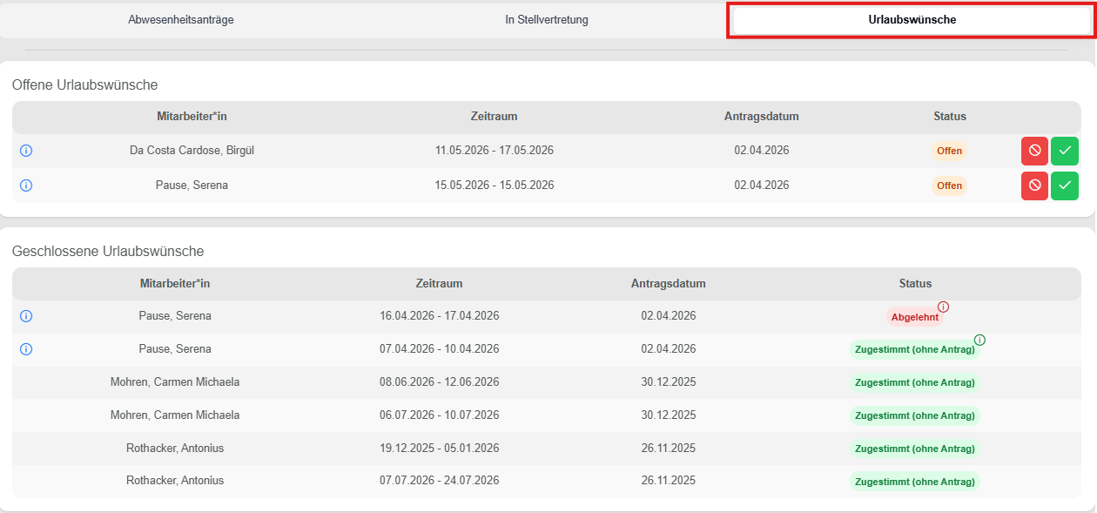Select the Urlaubswünsche tab
Image resolution: width=1097 pixels, height=513 pixels.
click(912, 20)
